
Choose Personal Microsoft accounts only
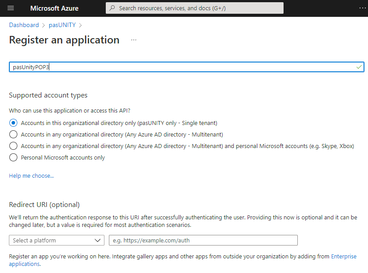pos(13,157)
